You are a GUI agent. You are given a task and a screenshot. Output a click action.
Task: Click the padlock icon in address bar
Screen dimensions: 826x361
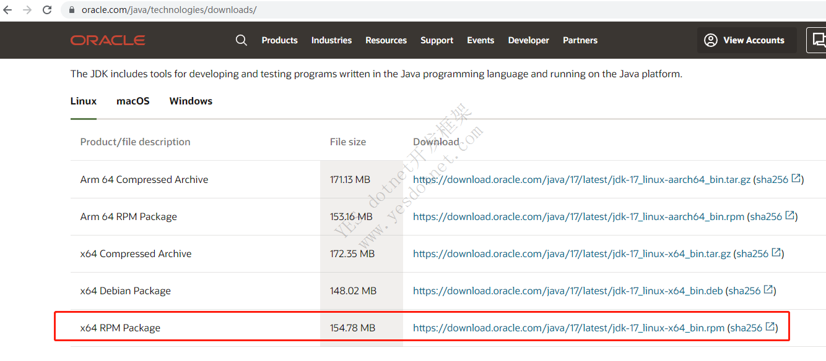coord(72,10)
